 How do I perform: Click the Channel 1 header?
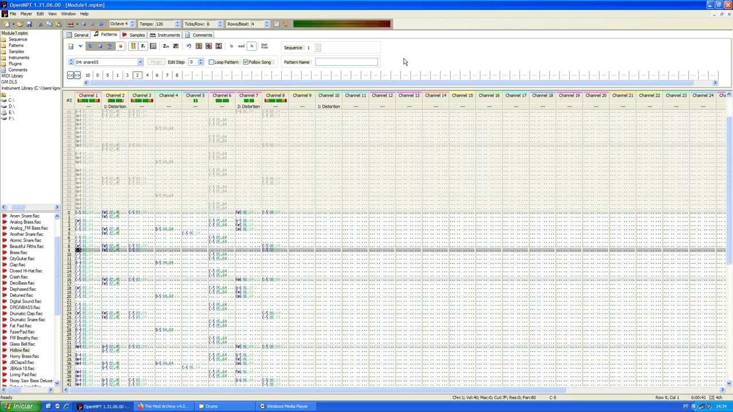click(x=88, y=96)
